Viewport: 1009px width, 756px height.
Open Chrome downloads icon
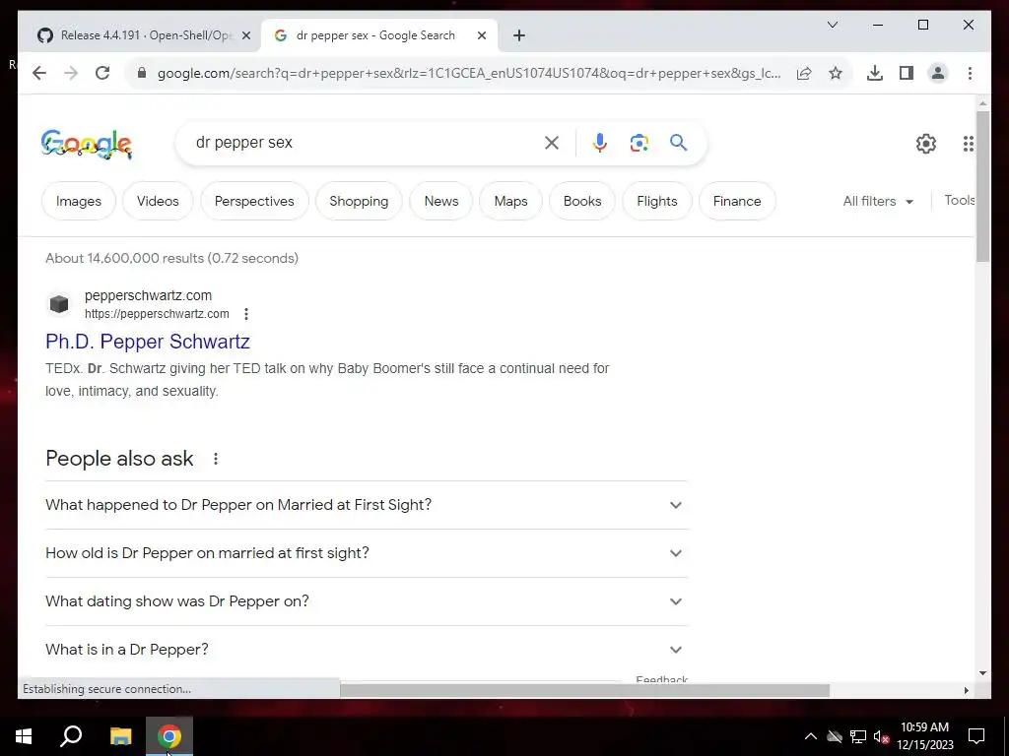tap(875, 73)
